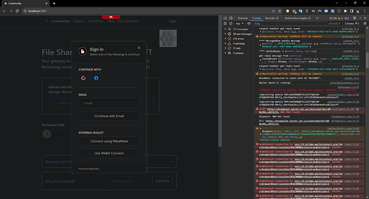369x199 pixels.
Task: Show more DevTools tabs via chevrons
Action: [317, 18]
